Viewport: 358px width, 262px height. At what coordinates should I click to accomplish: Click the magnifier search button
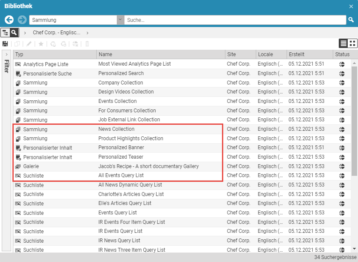pyautogui.click(x=351, y=20)
